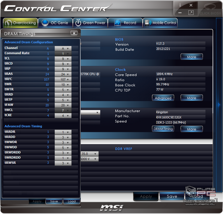
Task: Click More button beside DRAM Timing
Action: tap(192, 129)
